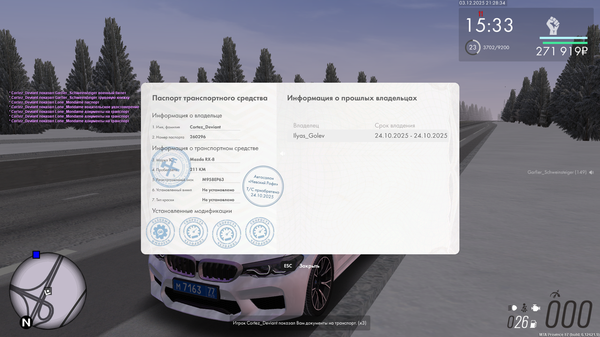Click the rightmost СКОРОСТЬ stamp icon

pos(260,231)
